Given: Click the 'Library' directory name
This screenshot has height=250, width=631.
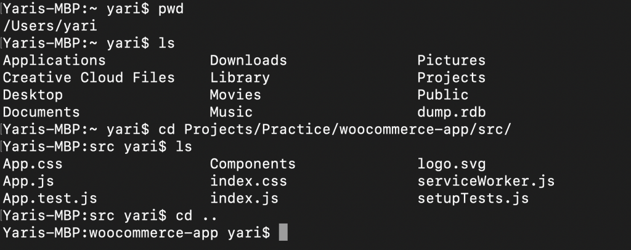Looking at the screenshot, I should (240, 78).
